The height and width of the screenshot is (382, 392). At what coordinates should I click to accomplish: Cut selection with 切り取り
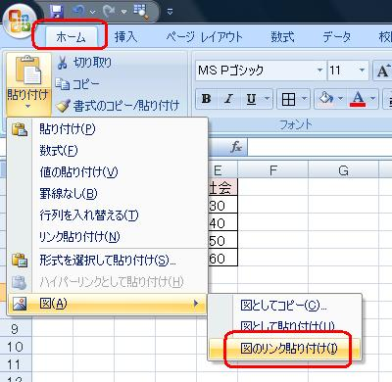click(x=85, y=63)
